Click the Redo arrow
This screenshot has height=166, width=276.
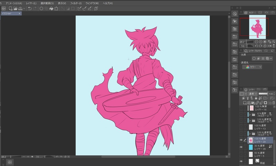click(x=35, y=8)
